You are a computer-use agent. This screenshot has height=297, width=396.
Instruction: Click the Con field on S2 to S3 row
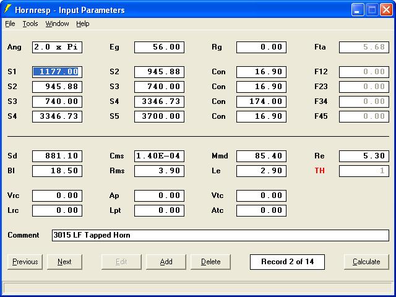(261, 87)
